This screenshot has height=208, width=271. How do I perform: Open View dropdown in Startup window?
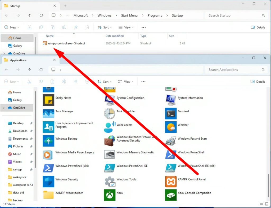pos(126,27)
